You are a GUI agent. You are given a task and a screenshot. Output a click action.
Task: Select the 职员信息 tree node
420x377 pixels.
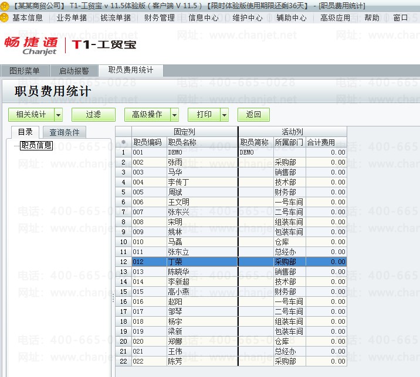pyautogui.click(x=36, y=145)
